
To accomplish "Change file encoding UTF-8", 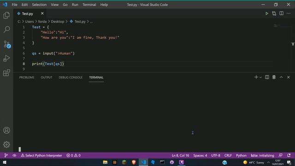I will click(216, 155).
